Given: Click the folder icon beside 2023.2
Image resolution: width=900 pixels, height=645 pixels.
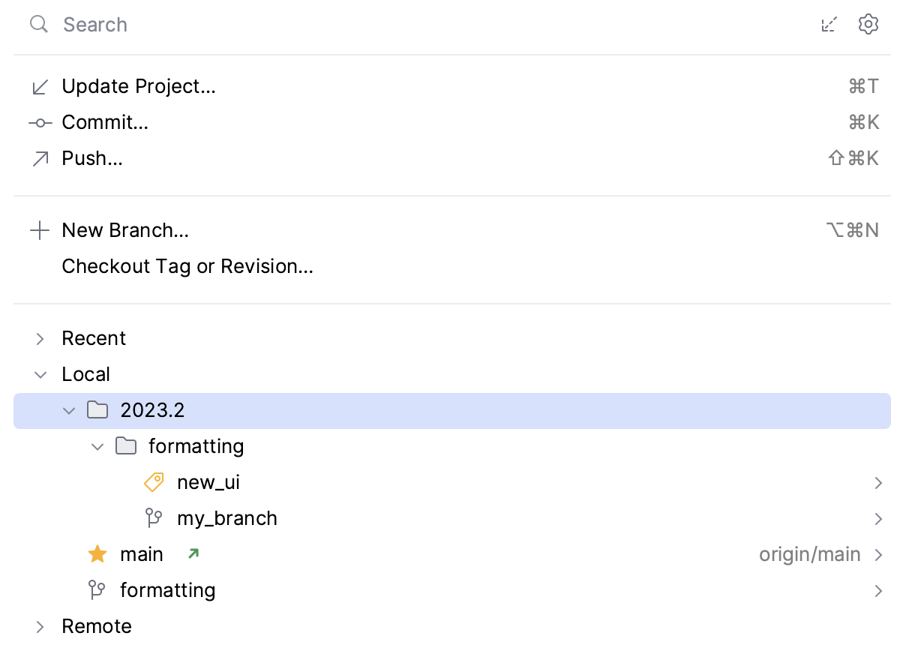Looking at the screenshot, I should tap(97, 410).
